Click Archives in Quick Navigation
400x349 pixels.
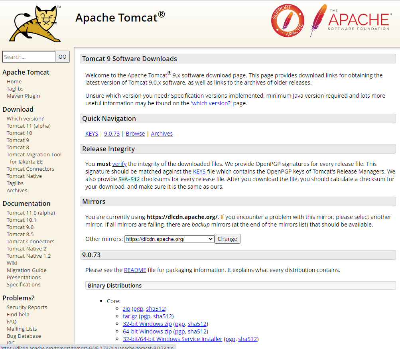pyautogui.click(x=162, y=134)
